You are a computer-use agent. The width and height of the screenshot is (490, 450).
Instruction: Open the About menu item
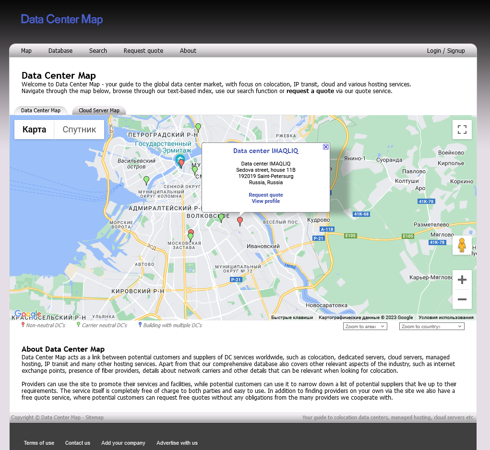click(x=188, y=50)
